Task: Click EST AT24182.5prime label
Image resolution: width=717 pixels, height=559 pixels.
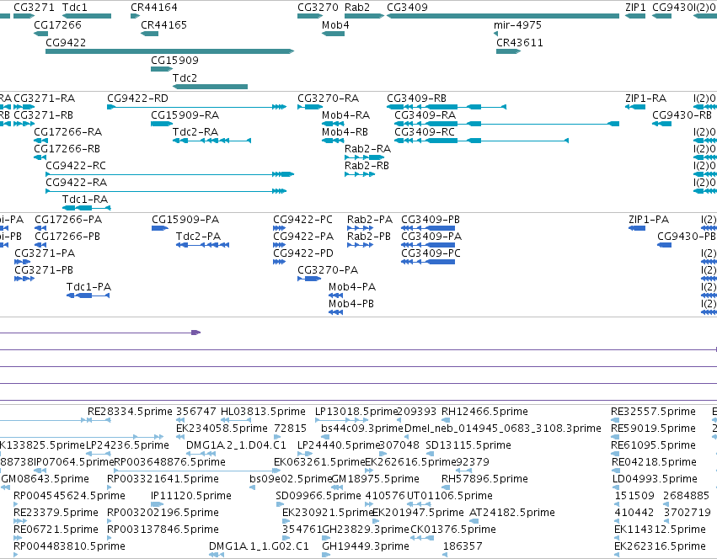Action: pos(512,513)
